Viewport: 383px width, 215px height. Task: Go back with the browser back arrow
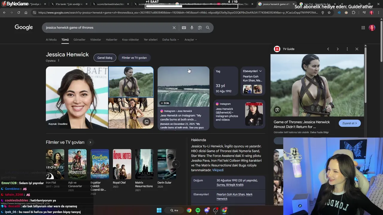(4, 13)
